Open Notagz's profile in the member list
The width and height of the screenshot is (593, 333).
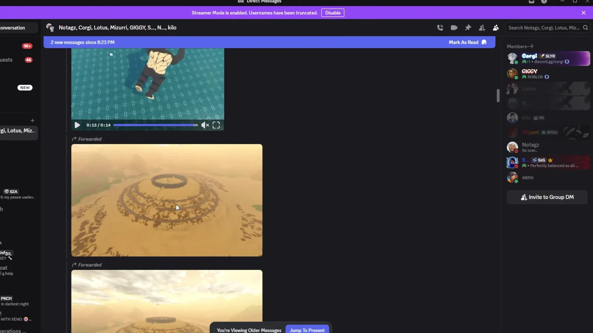(x=548, y=147)
